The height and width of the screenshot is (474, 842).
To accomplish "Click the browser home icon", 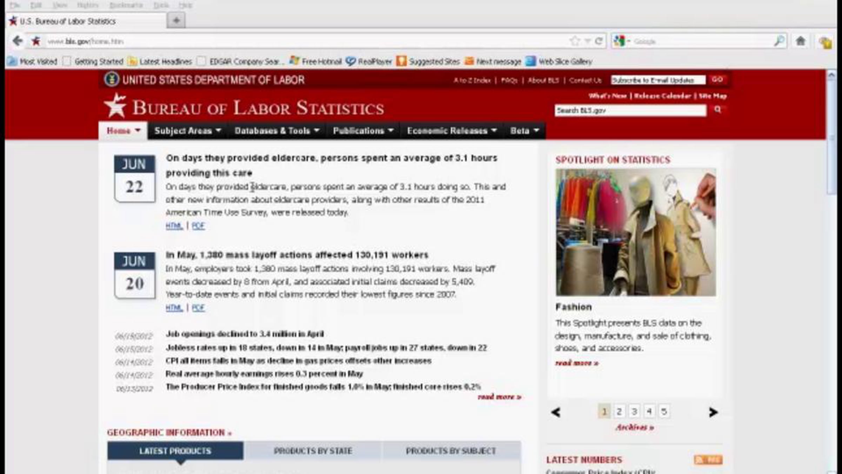I will point(800,41).
